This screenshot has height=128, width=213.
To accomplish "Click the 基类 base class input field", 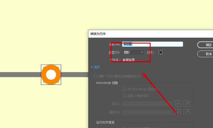I will click(x=147, y=112).
